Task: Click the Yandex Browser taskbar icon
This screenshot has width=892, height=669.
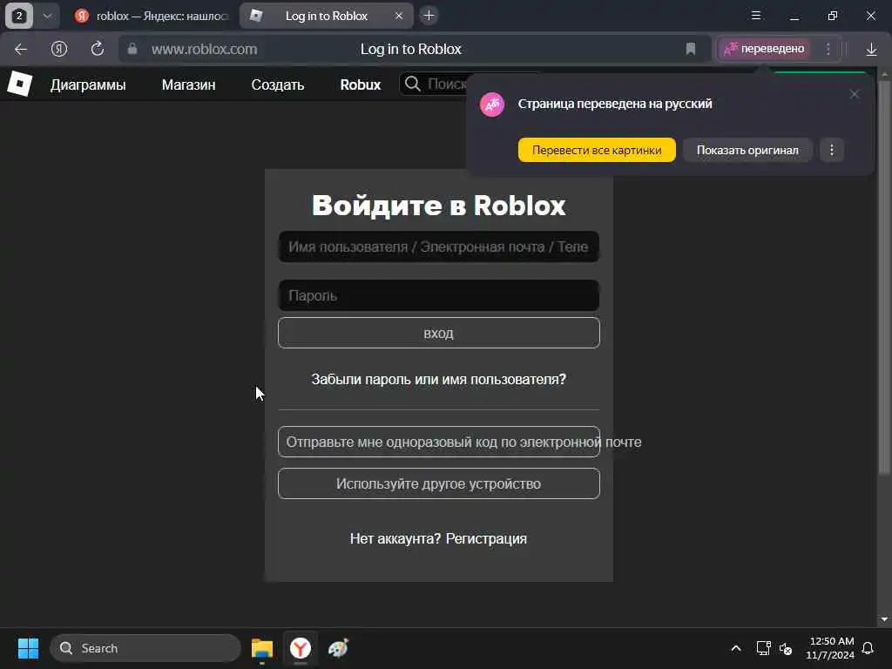Action: tap(301, 648)
